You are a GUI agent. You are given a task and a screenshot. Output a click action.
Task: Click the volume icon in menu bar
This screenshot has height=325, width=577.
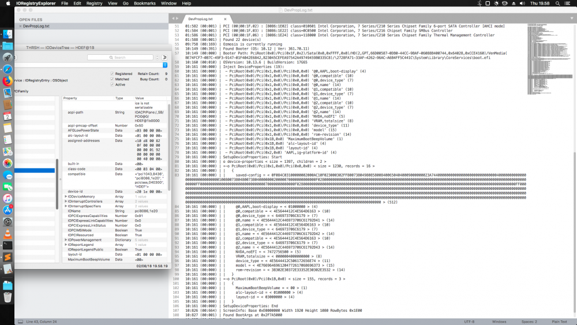pyautogui.click(x=522, y=3)
